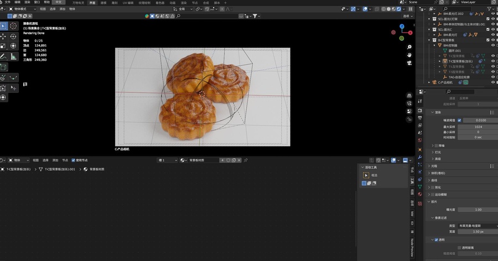Click the red X axis on navigation gizmo
498x261 pixels.
click(411, 33)
